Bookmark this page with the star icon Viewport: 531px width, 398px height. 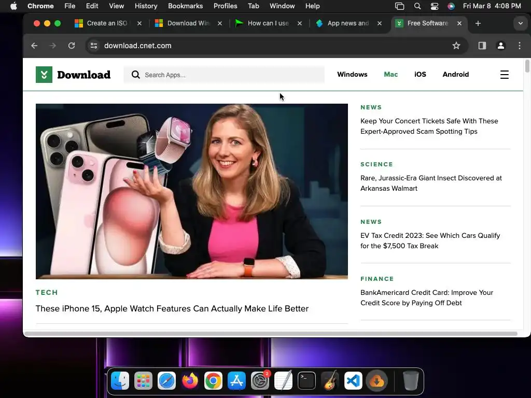tap(456, 46)
